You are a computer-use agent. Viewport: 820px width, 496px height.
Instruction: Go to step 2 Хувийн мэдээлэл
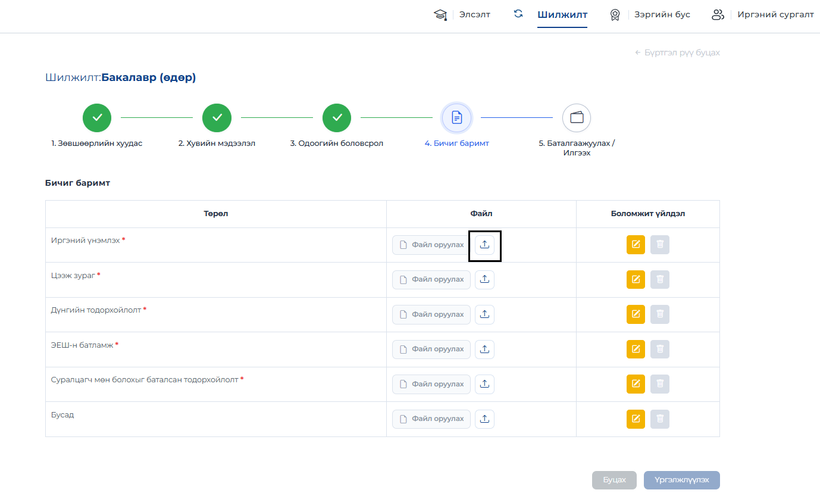pos(217,118)
